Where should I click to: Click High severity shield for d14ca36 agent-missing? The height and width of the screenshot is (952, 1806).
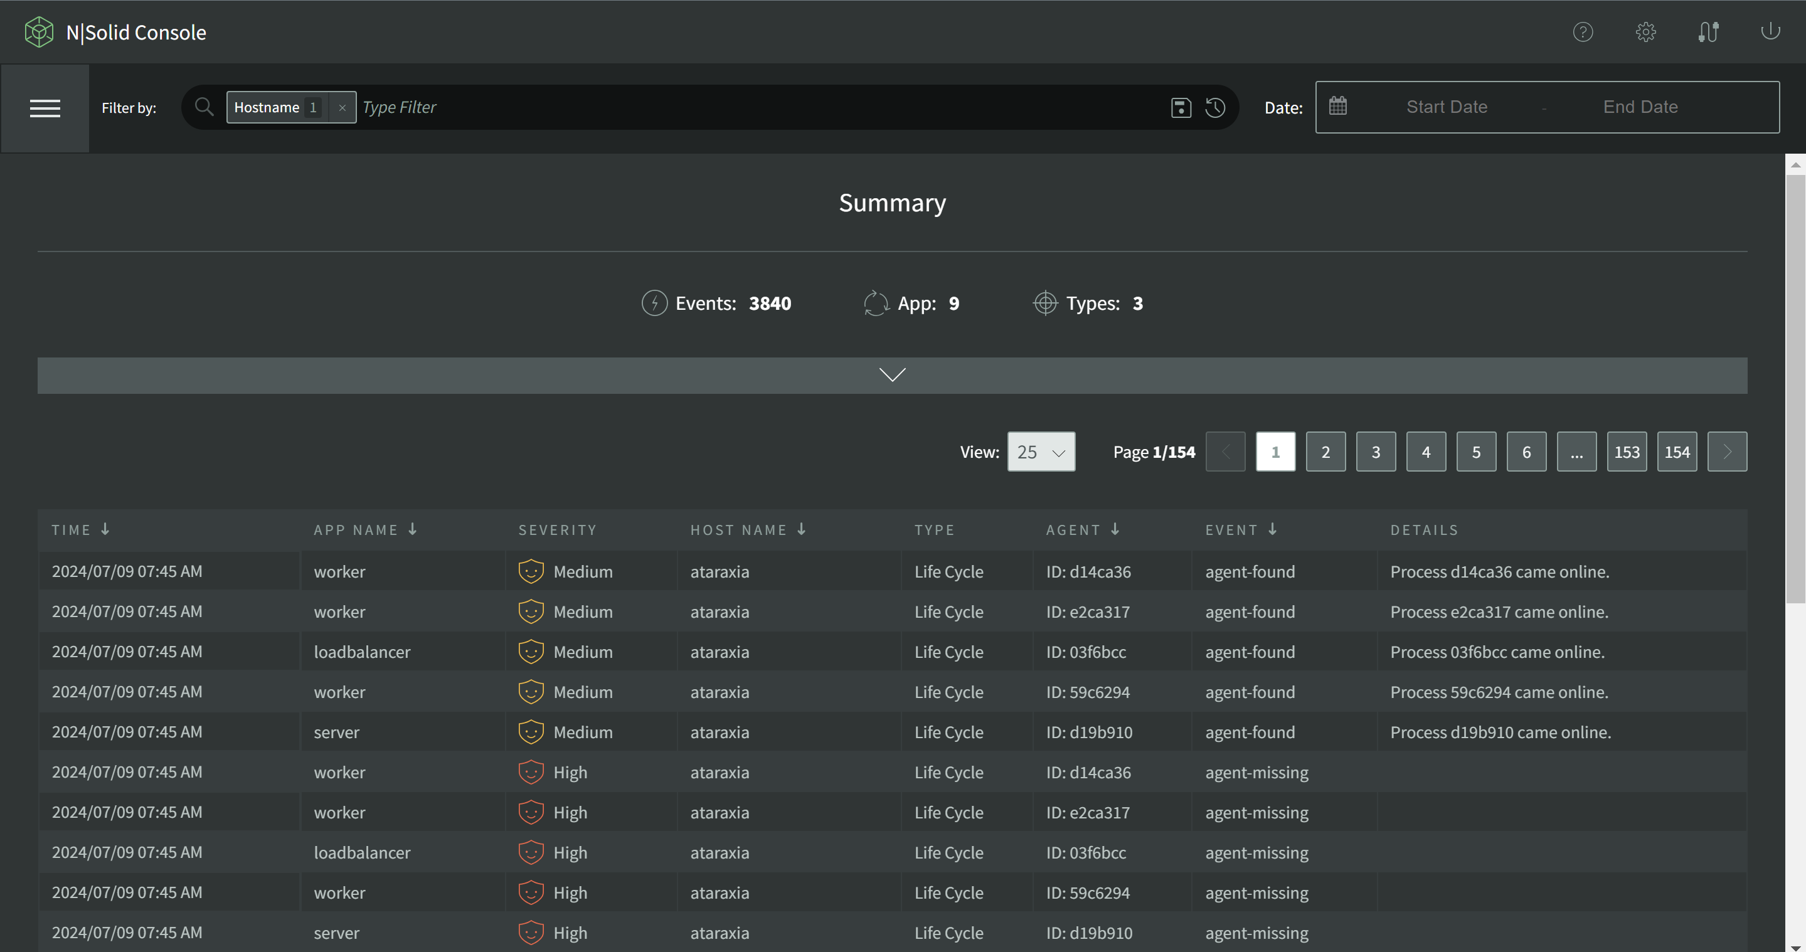tap(531, 772)
